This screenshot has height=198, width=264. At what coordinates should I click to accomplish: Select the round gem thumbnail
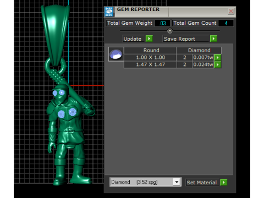pyautogui.click(x=116, y=54)
